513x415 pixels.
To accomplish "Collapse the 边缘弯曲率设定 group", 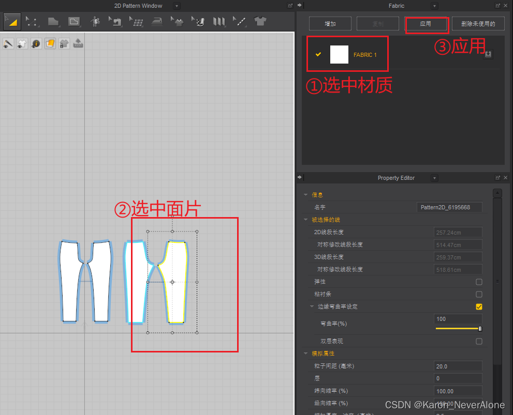I will tap(312, 306).
